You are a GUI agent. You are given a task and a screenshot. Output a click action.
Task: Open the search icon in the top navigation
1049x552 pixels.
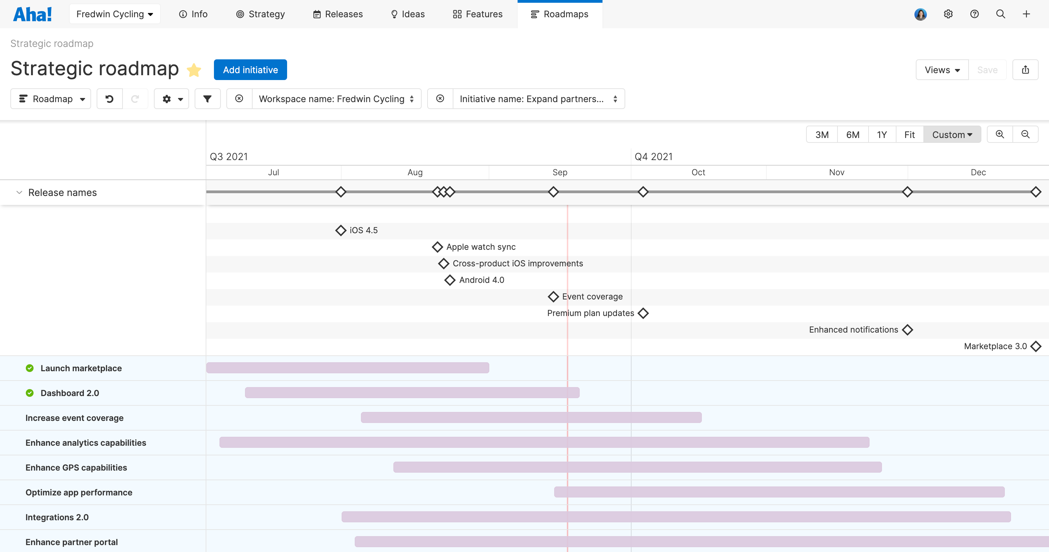(1001, 14)
